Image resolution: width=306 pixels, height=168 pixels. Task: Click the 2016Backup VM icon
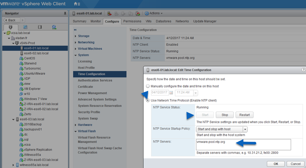pyautogui.click(x=21, y=124)
